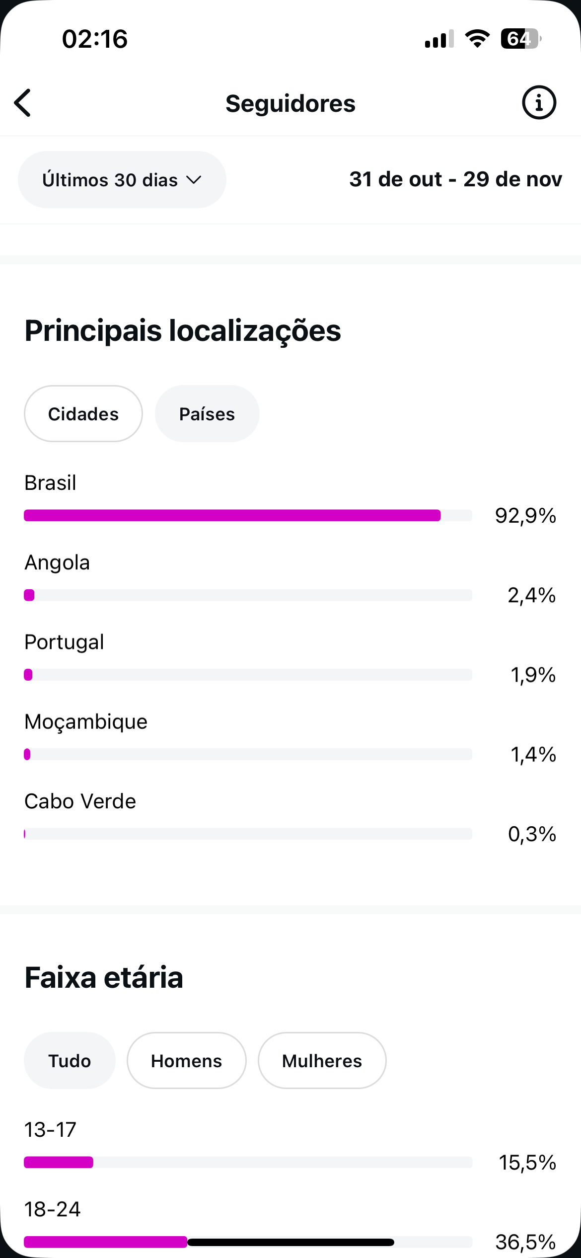Viewport: 581px width, 1258px height.
Task: Expand the Últimos 30 dias dropdown
Action: tap(122, 180)
